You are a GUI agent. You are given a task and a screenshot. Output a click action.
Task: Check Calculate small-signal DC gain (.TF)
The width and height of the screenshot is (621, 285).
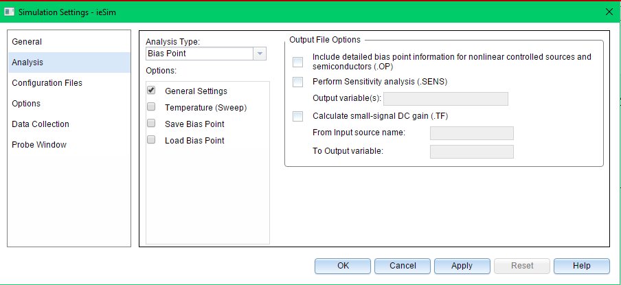298,116
